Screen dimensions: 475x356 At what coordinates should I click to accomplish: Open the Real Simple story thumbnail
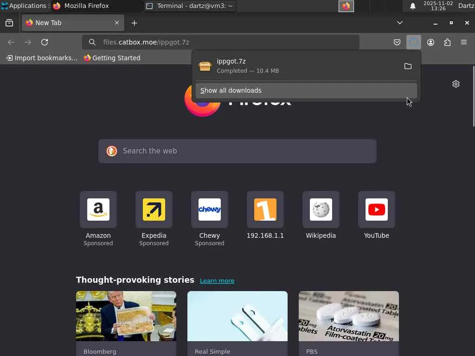pos(237,316)
